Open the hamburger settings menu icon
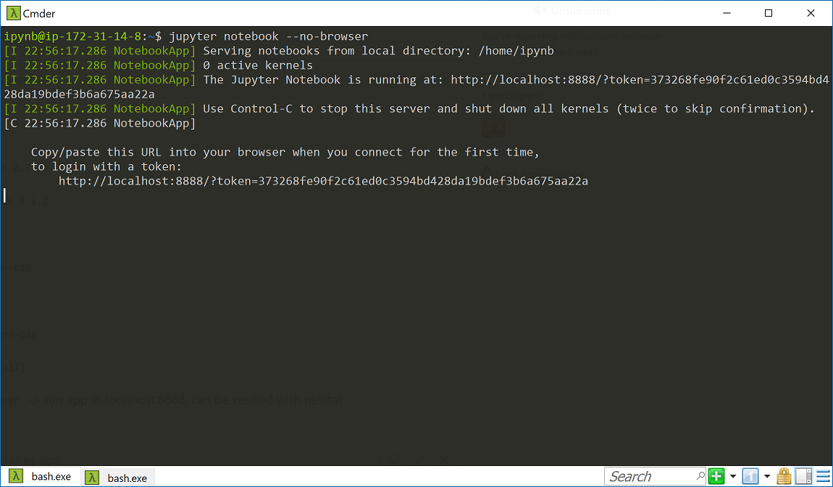The width and height of the screenshot is (833, 487). coord(824,476)
